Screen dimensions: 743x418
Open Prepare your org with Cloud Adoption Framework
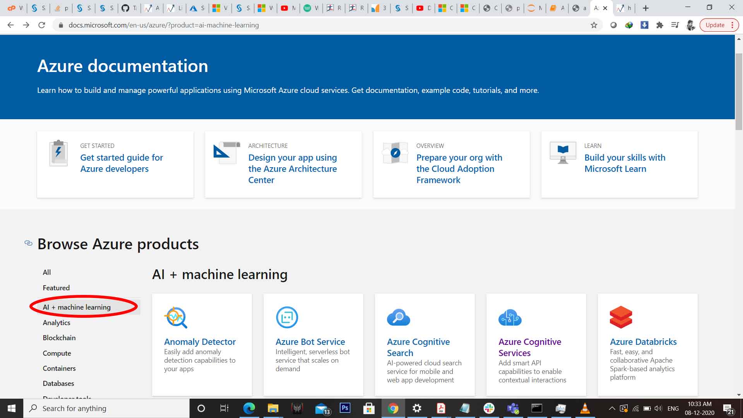click(x=459, y=169)
